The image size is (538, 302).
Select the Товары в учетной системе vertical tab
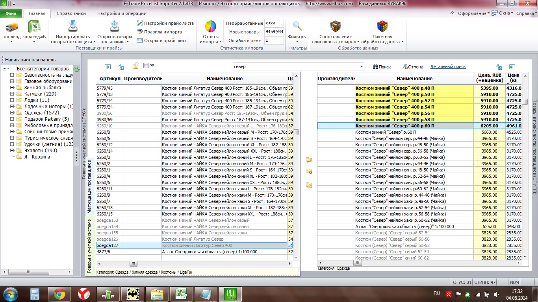89,246
